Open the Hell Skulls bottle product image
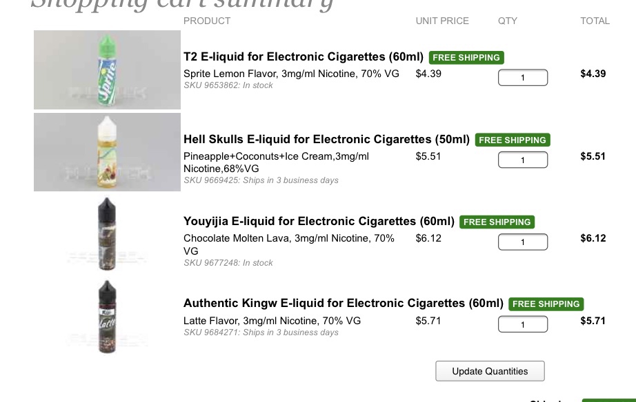636x402 pixels. (x=107, y=152)
